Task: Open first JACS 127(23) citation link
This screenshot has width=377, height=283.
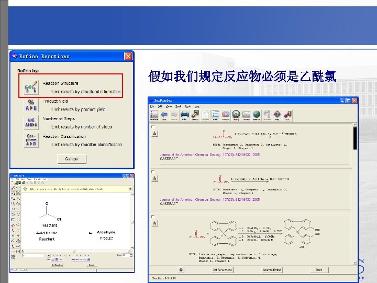Action: tap(210, 155)
